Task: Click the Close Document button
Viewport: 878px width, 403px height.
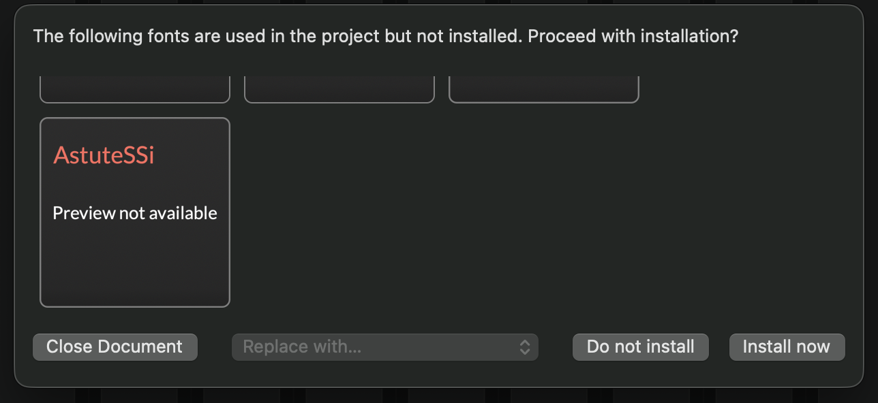Action: (x=115, y=346)
